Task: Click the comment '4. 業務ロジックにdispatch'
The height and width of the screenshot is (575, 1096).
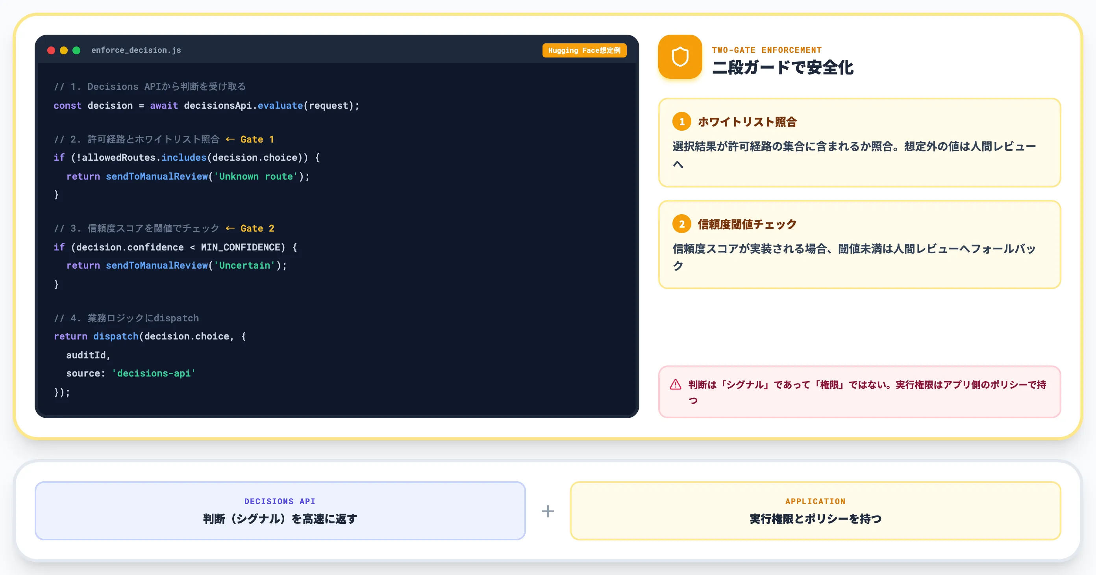Action: 126,318
